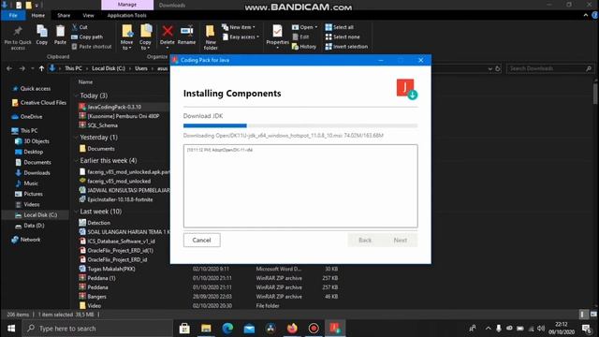Close the Coding Pack for Java dialog

tap(420, 60)
